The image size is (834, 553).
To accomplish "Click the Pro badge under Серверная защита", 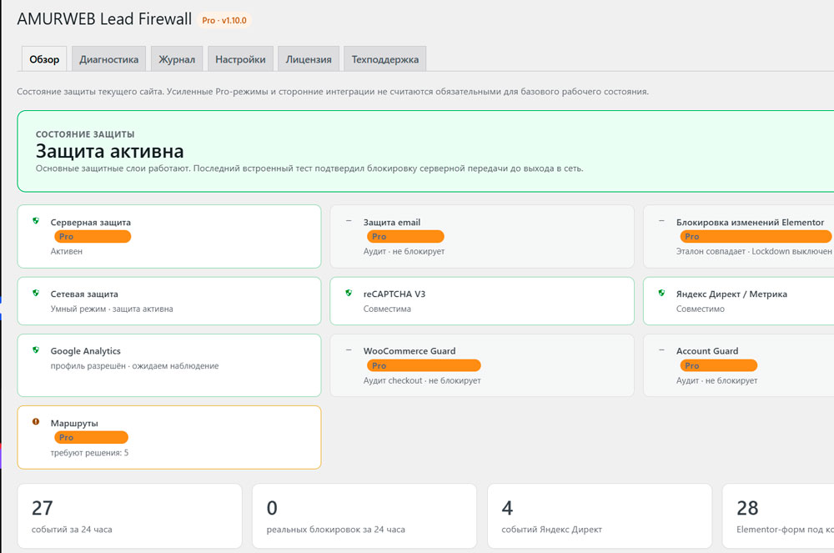I will coord(93,237).
